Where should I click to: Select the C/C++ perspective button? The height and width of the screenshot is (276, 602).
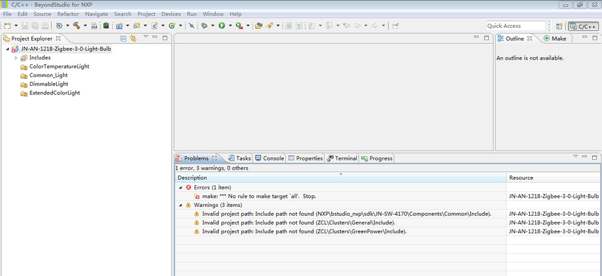[x=583, y=26]
